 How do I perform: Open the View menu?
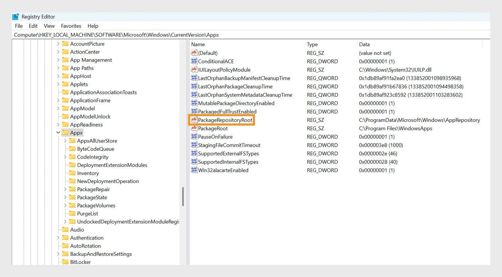coord(49,25)
